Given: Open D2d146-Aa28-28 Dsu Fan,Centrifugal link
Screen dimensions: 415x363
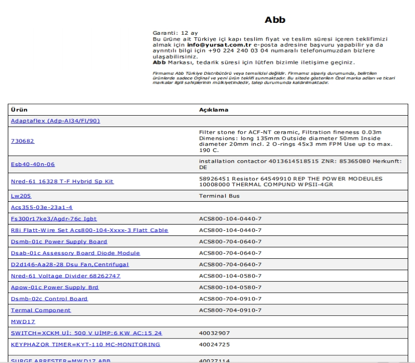Looking at the screenshot, I should tap(70, 264).
